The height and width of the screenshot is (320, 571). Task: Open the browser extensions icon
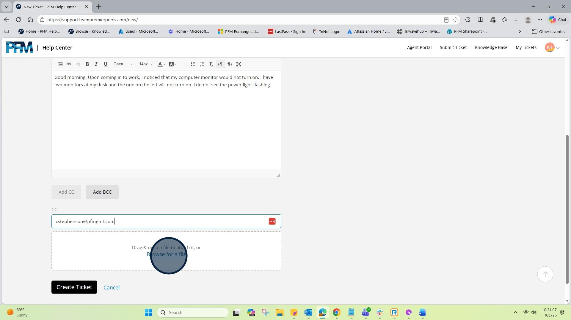[468, 20]
